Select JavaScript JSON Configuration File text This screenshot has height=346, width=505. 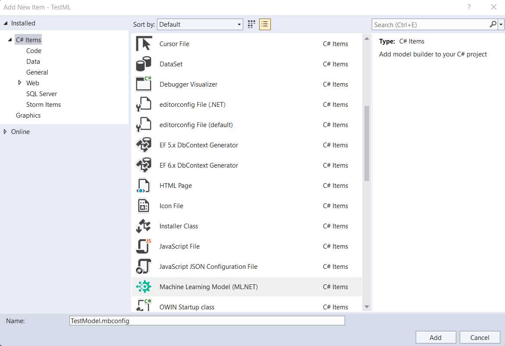[208, 267]
